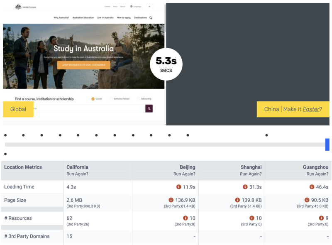Viewport: 332px width, 245px height.
Task: Click the Faster link in the China banner
Action: [311, 109]
